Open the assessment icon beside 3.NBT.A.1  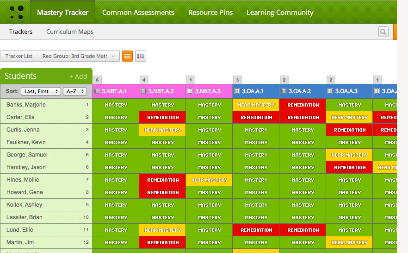click(97, 91)
